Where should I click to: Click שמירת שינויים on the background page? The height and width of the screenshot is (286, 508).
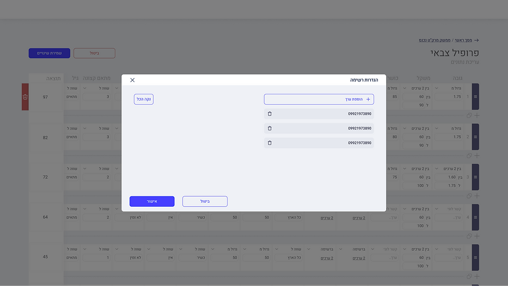(x=49, y=53)
